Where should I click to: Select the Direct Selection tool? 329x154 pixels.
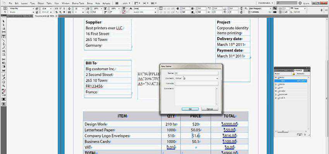(x=3, y=23)
